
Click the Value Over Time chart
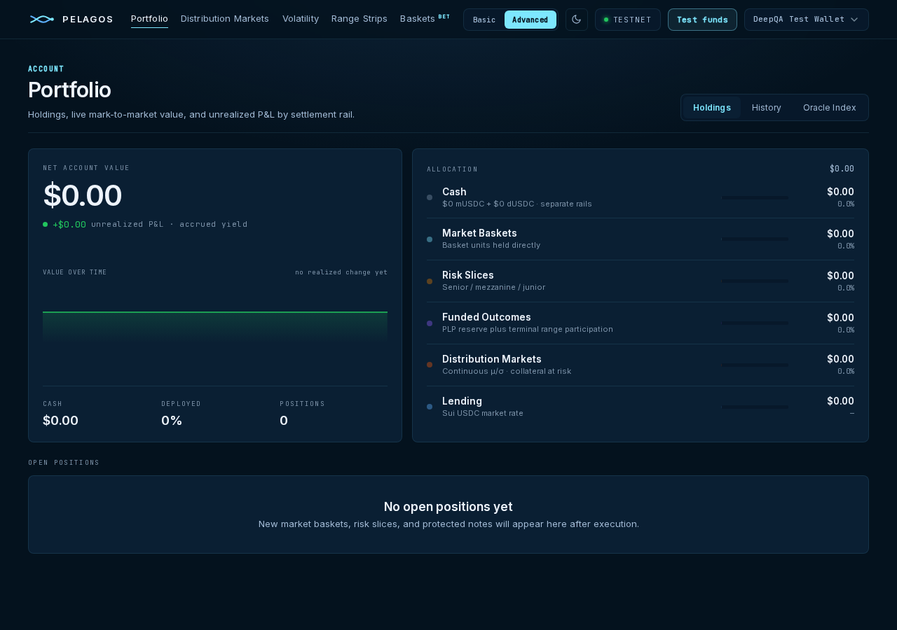(215, 328)
